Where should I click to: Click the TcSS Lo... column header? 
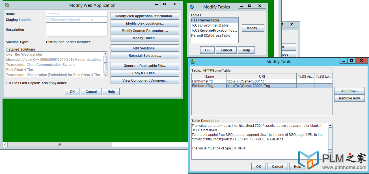pyautogui.click(x=323, y=77)
